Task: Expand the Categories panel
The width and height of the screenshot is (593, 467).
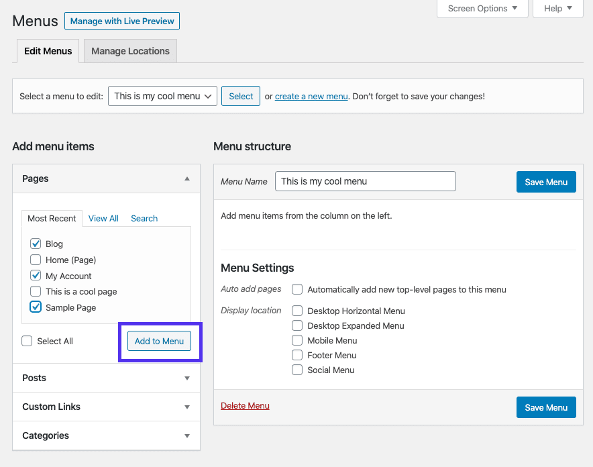Action: 106,435
